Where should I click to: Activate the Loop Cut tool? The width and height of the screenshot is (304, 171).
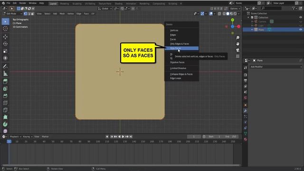(5, 103)
